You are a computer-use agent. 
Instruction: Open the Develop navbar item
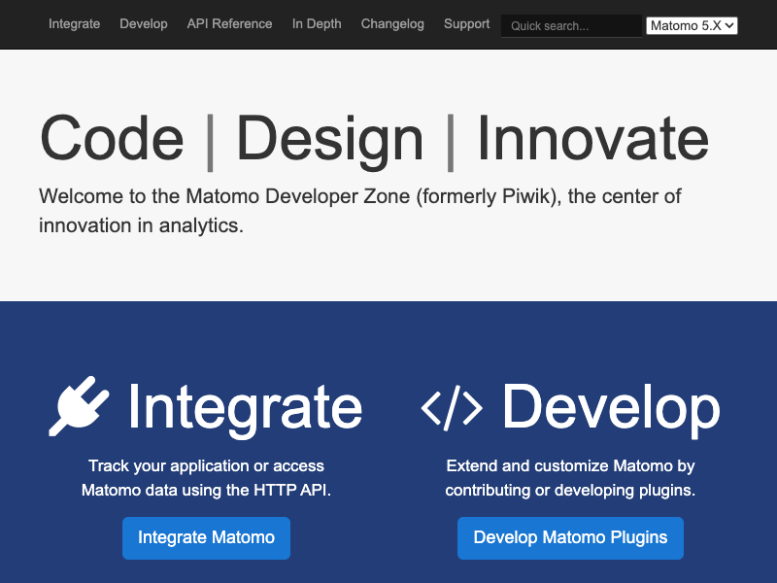point(144,23)
